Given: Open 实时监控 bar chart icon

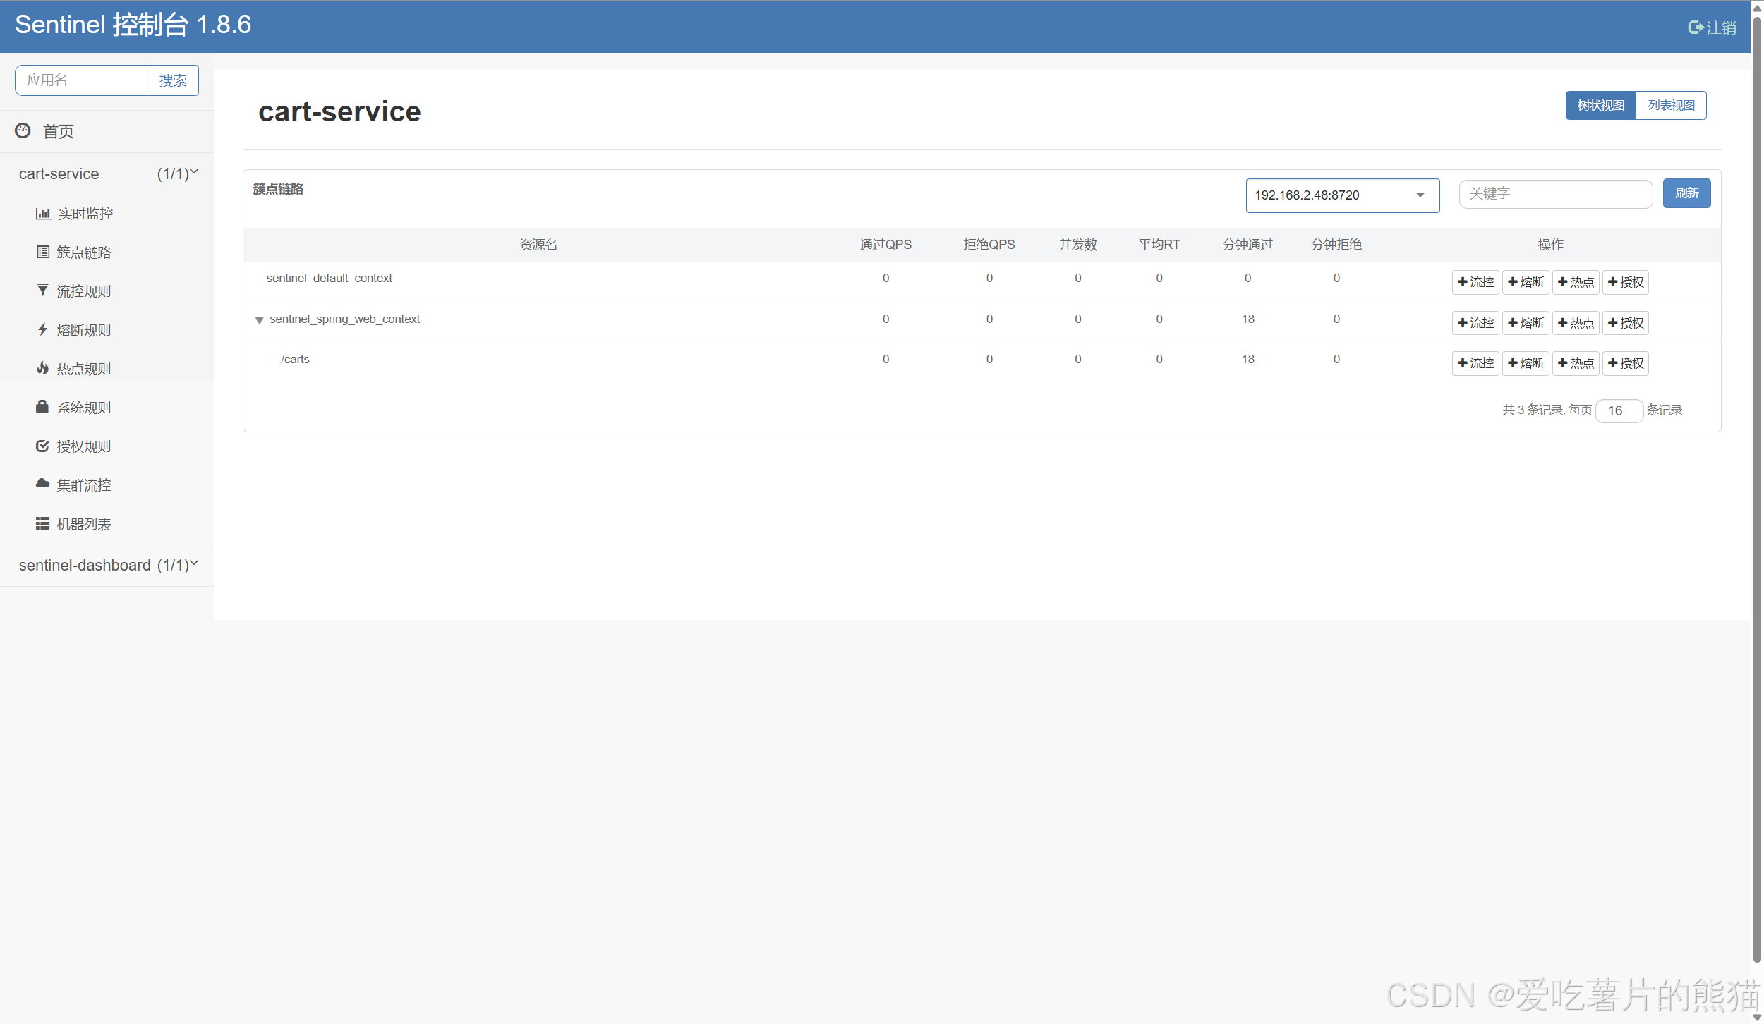Looking at the screenshot, I should point(43,213).
